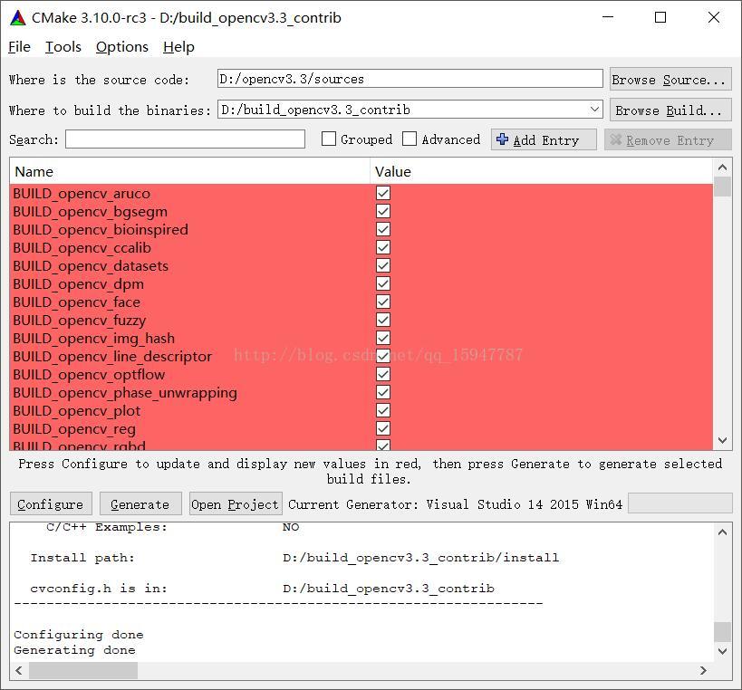Select the BUILD_opencv_face entry name
This screenshot has height=690, width=742.
(77, 302)
